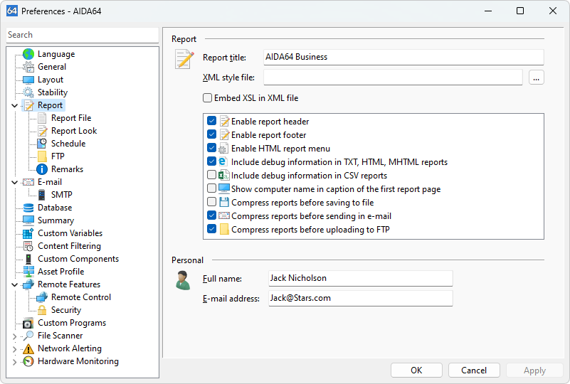Screen dimensions: 570x384
Task: Click the Report Look pencil icon
Action: coord(42,131)
